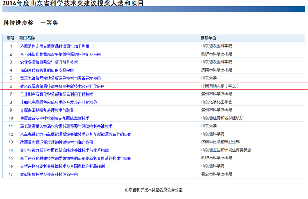
Task: Open the 天然产物分离制备关键技术及其国家标准样品研制 link
Action: [62, 167]
